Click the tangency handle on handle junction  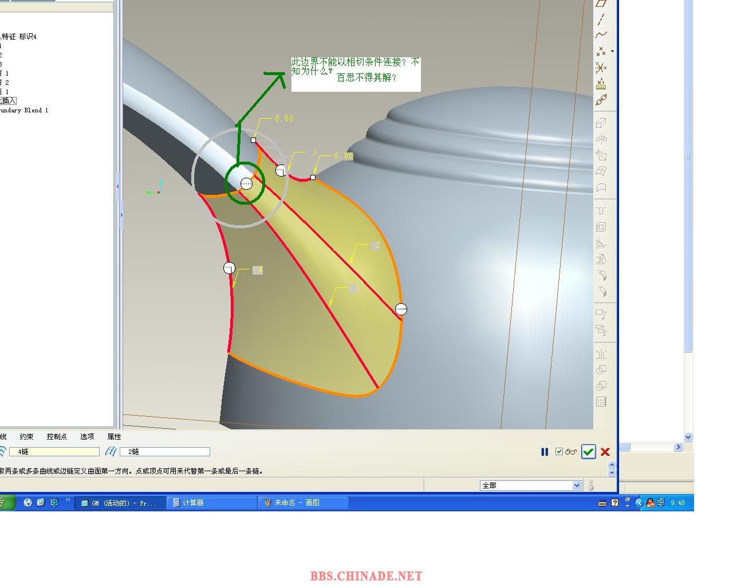point(246,183)
